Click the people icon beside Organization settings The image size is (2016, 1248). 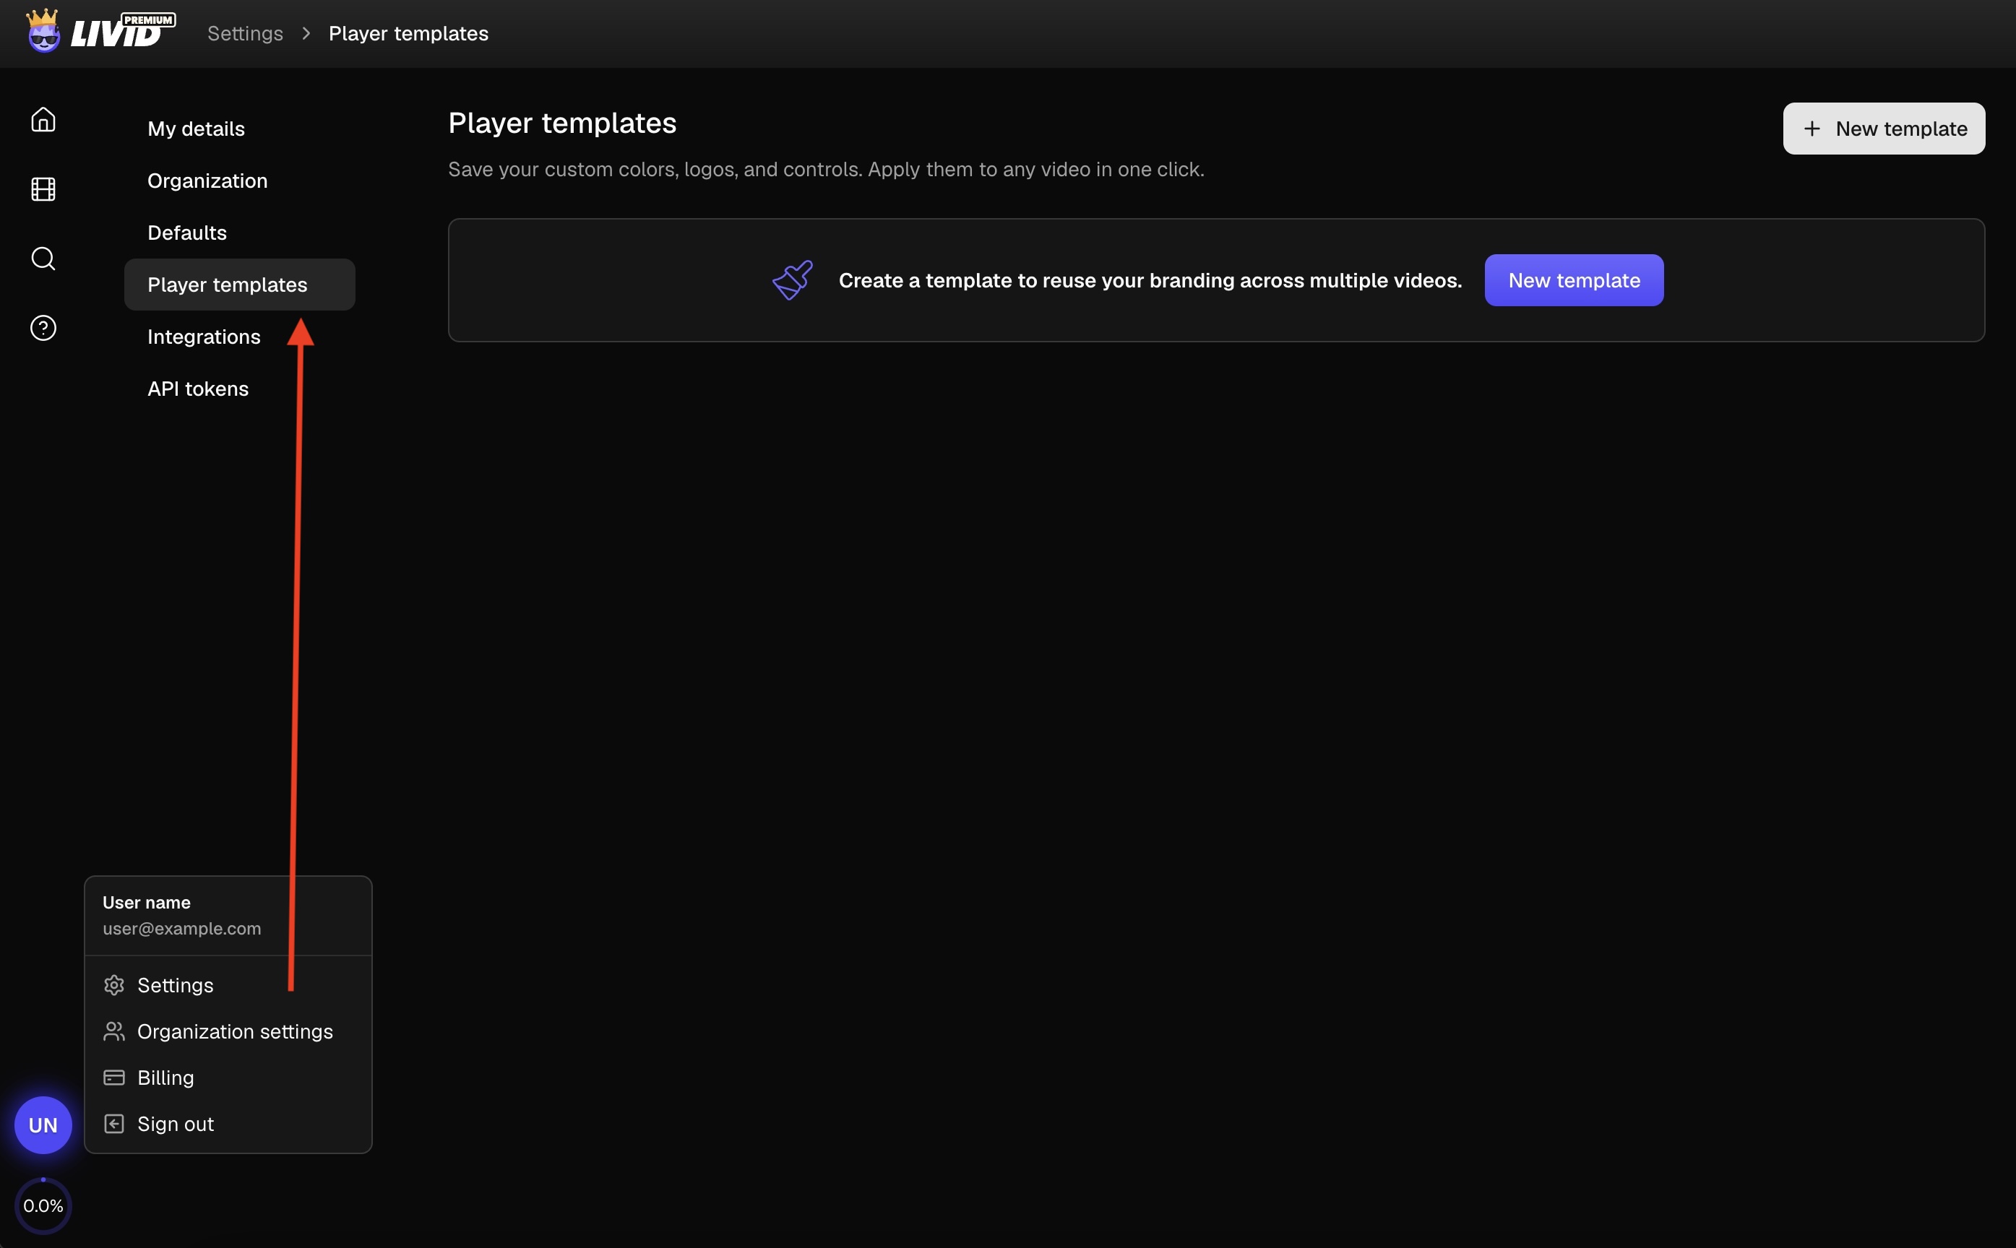tap(114, 1031)
